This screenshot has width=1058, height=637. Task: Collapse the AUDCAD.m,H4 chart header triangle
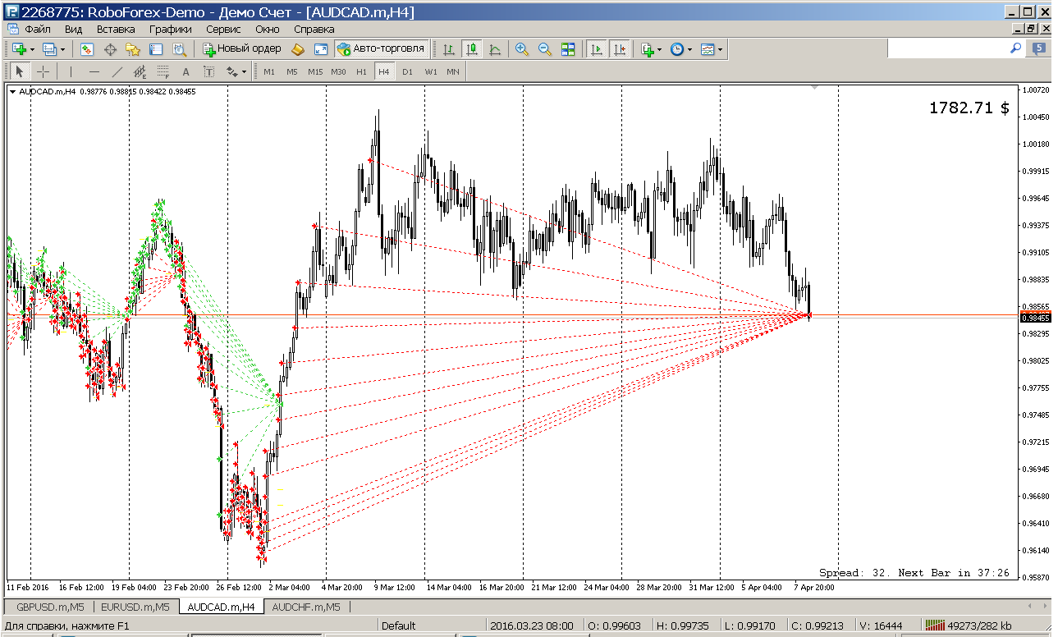[x=12, y=92]
